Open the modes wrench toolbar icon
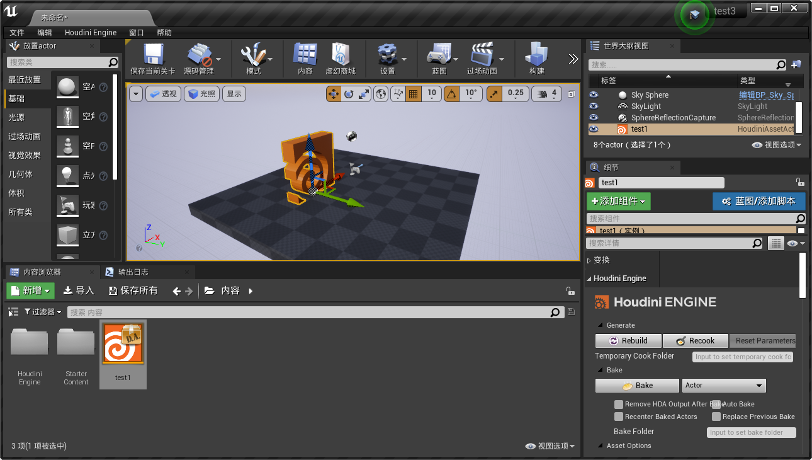The height and width of the screenshot is (460, 812). tap(254, 54)
